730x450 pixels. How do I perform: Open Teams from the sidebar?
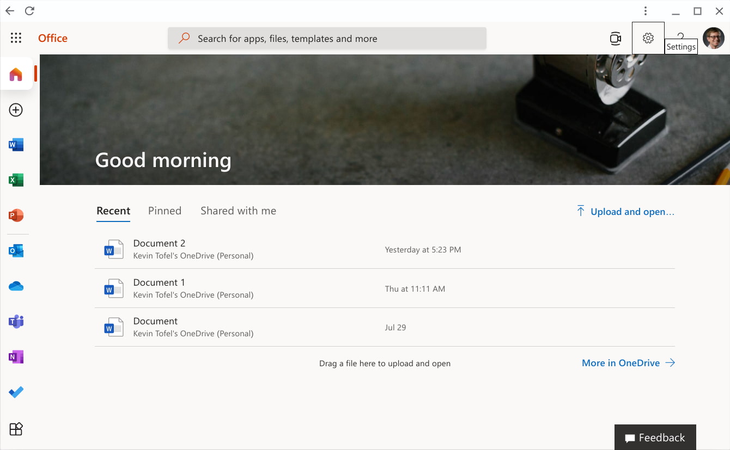16,322
